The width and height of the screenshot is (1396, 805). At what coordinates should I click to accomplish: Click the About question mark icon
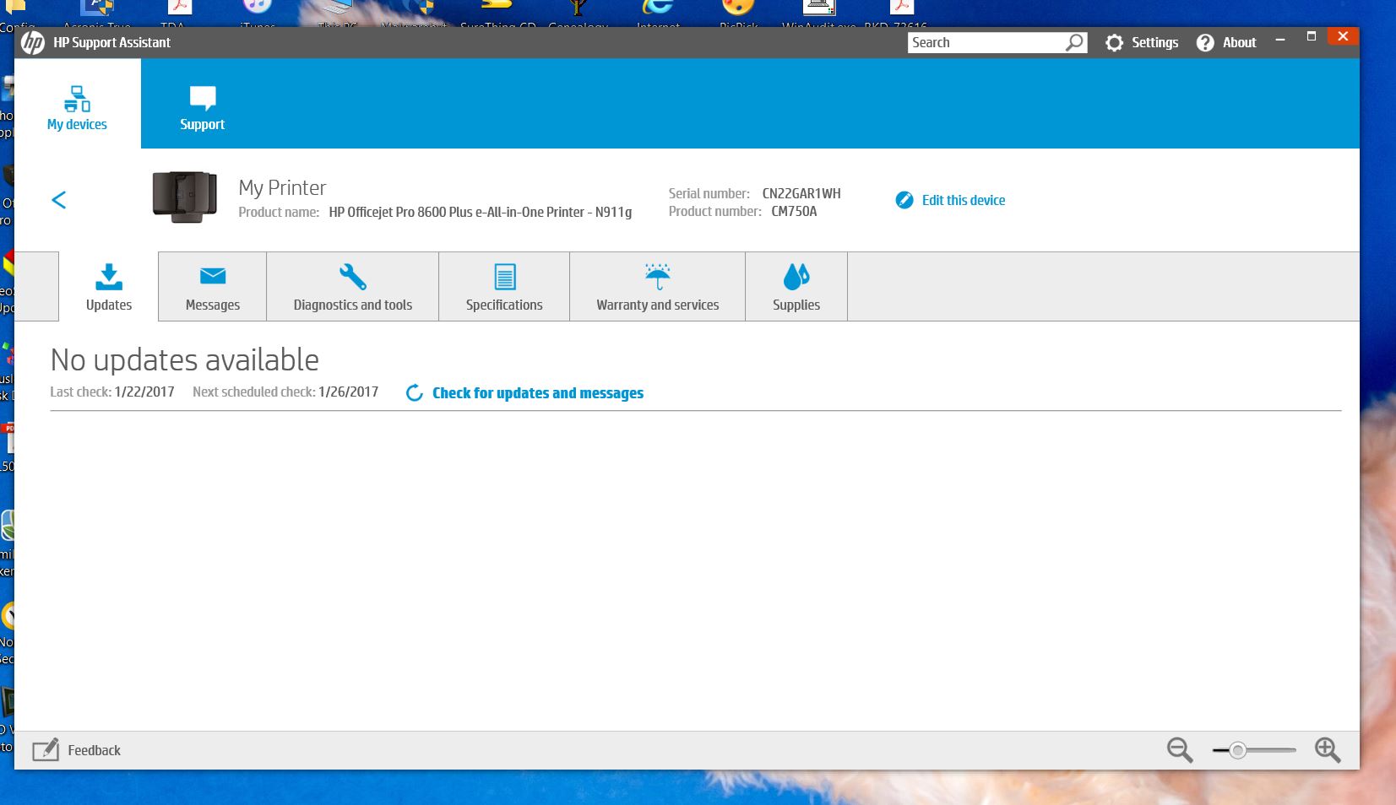[x=1205, y=43]
